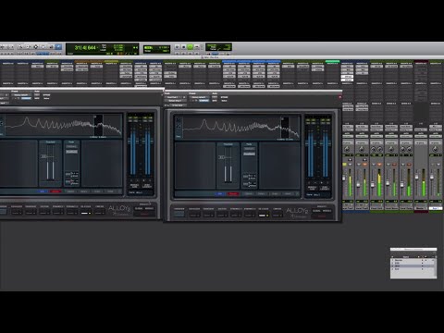Viewport: 444px width, 333px height.
Task: Toggle blue Solo button in left Alloy 2 window
Action: point(42,191)
